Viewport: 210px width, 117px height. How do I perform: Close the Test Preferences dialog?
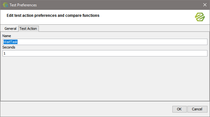205,5
